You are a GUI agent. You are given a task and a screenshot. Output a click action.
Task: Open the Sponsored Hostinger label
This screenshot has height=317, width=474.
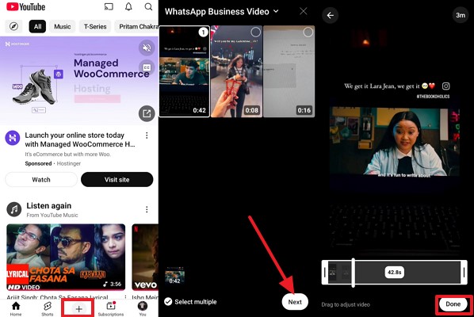pos(53,163)
